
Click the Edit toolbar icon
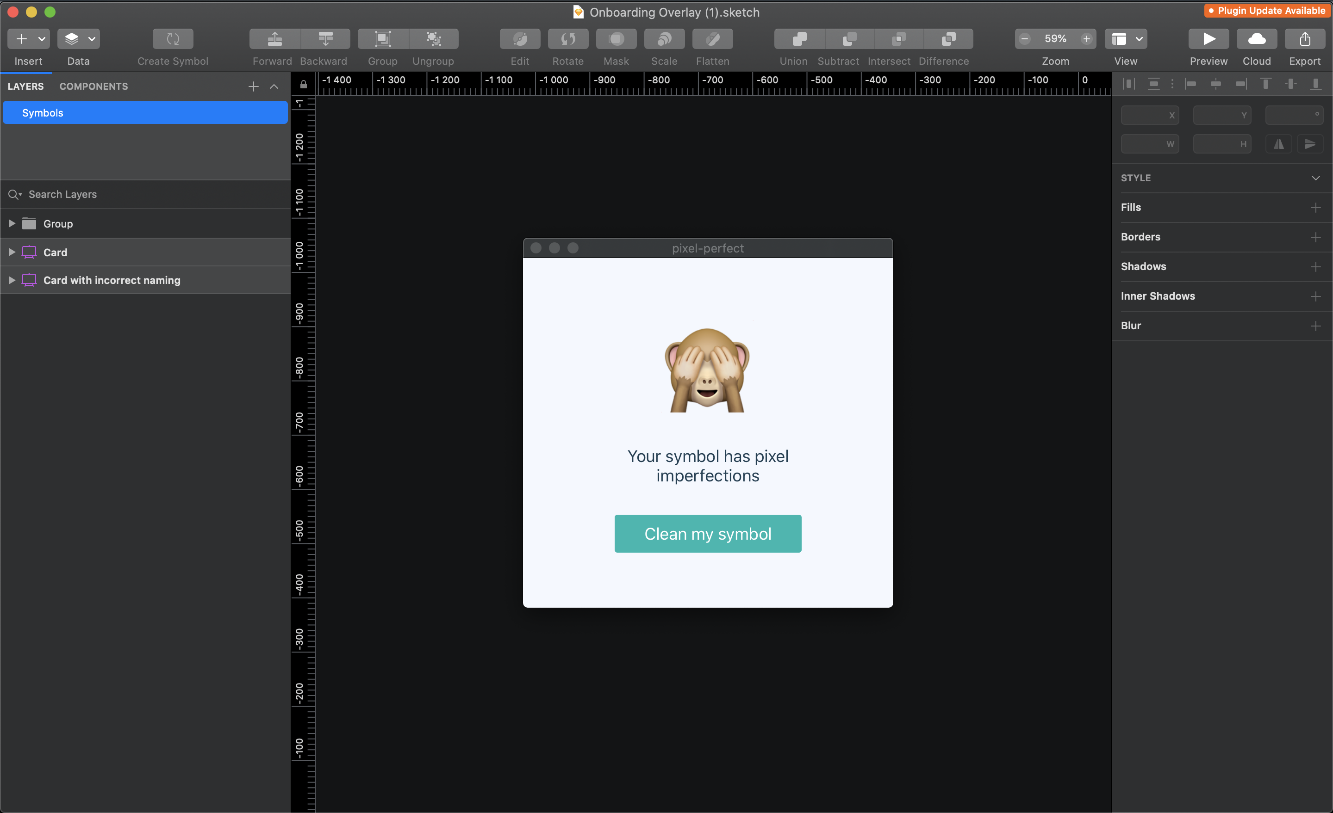point(520,38)
